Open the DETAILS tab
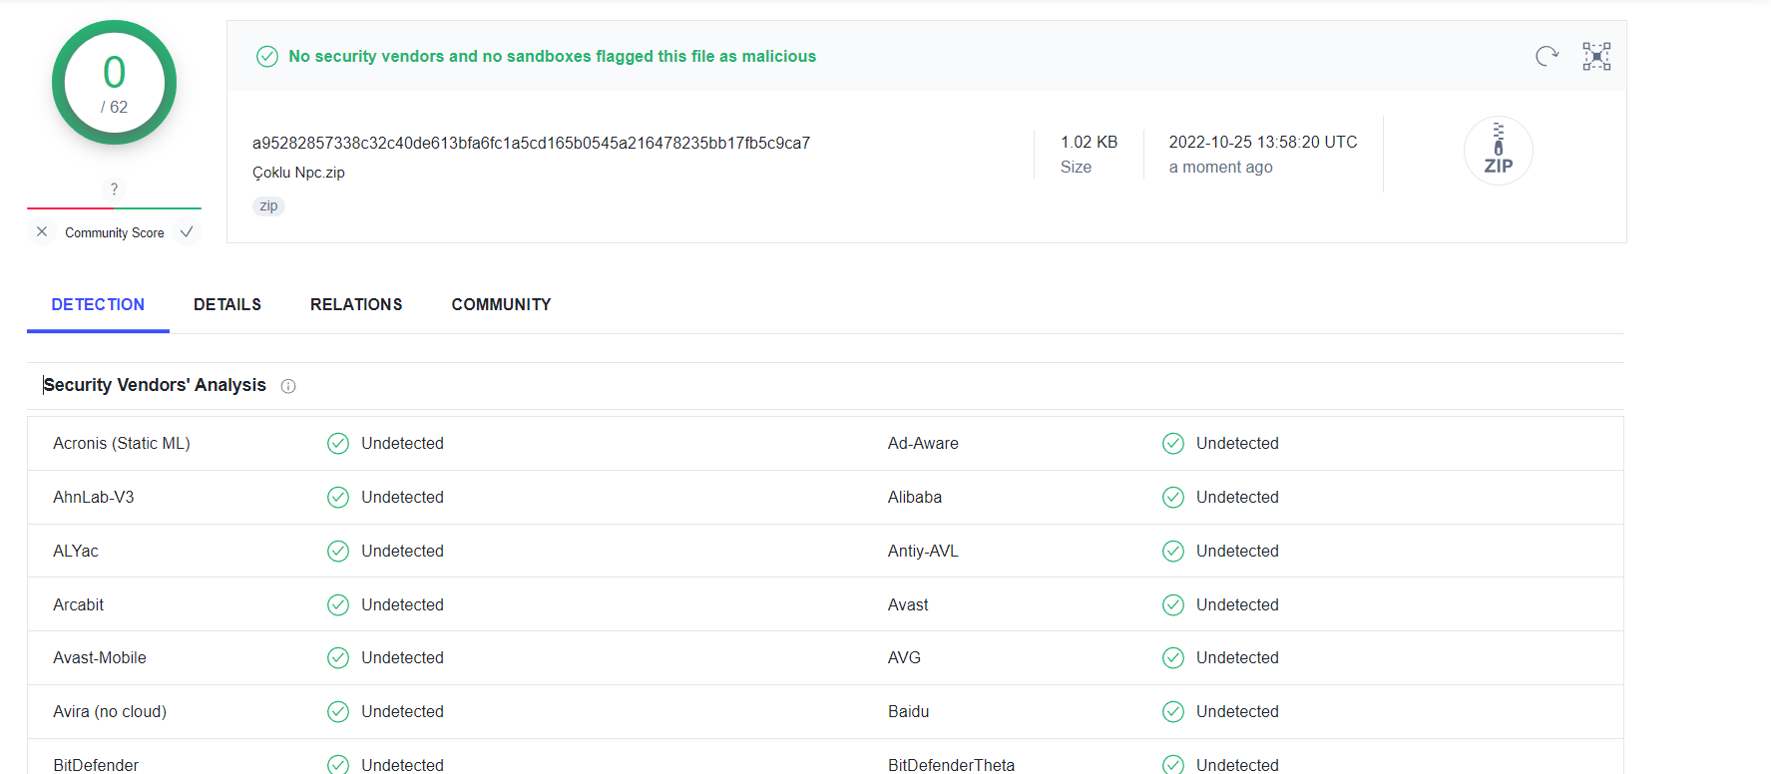 pyautogui.click(x=227, y=304)
